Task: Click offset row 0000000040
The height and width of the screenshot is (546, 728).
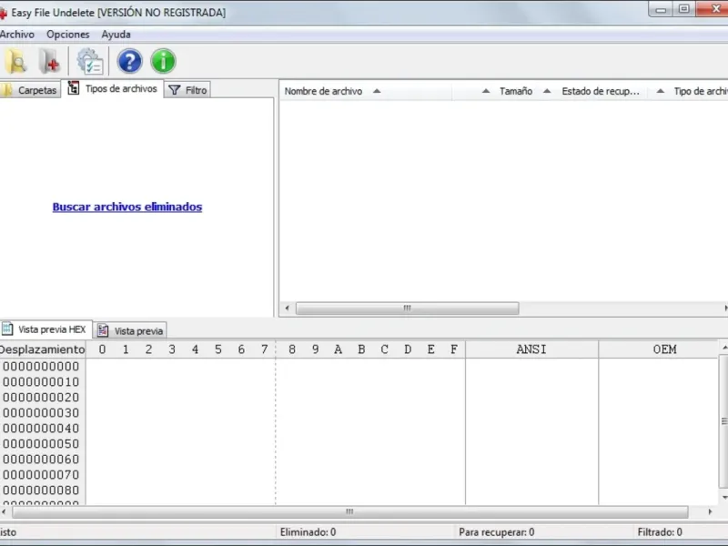Action: [x=41, y=428]
